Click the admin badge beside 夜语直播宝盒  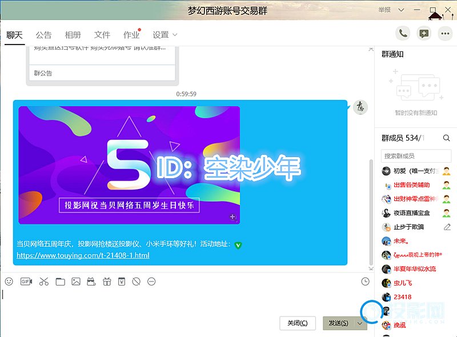[x=446, y=213]
